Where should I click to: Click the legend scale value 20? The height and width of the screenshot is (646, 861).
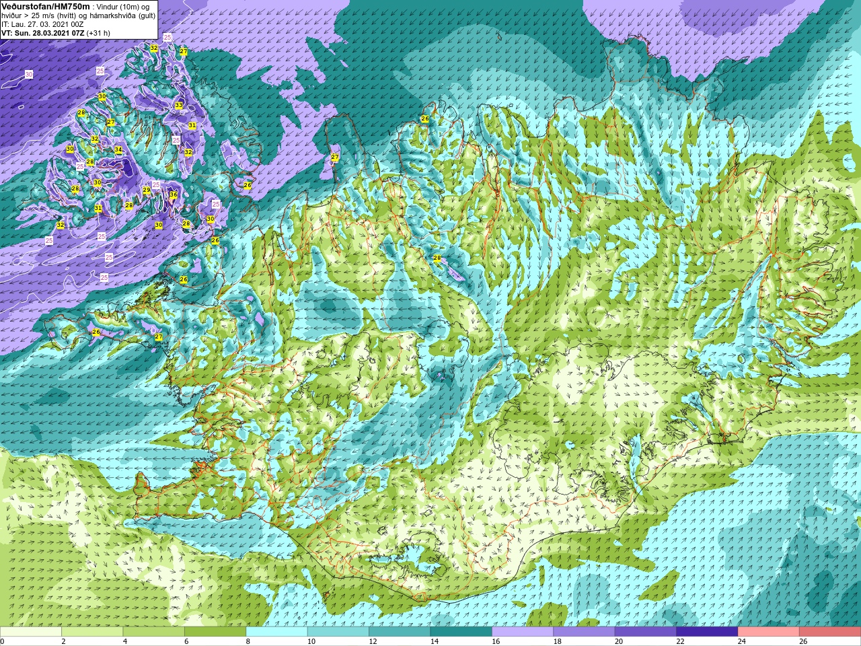[x=620, y=641]
